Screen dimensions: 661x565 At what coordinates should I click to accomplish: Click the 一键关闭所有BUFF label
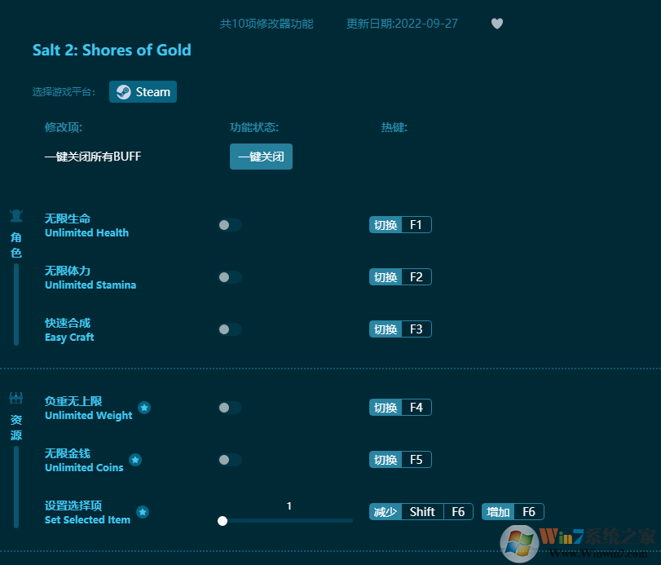(x=93, y=157)
